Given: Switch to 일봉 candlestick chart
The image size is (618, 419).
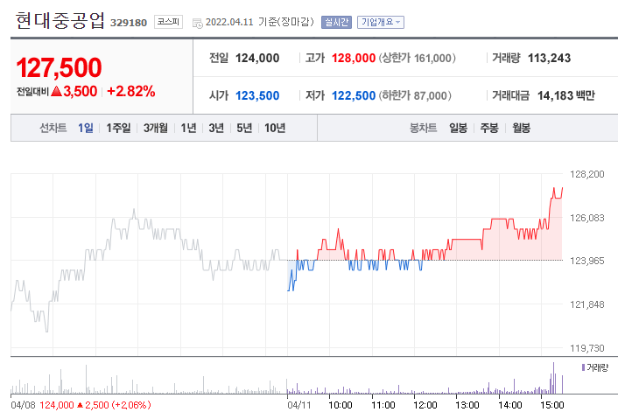Looking at the screenshot, I should 458,128.
